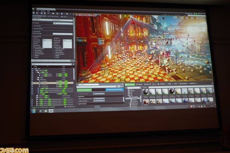
Task: Open the Edit menu
Action: [x=38, y=11]
